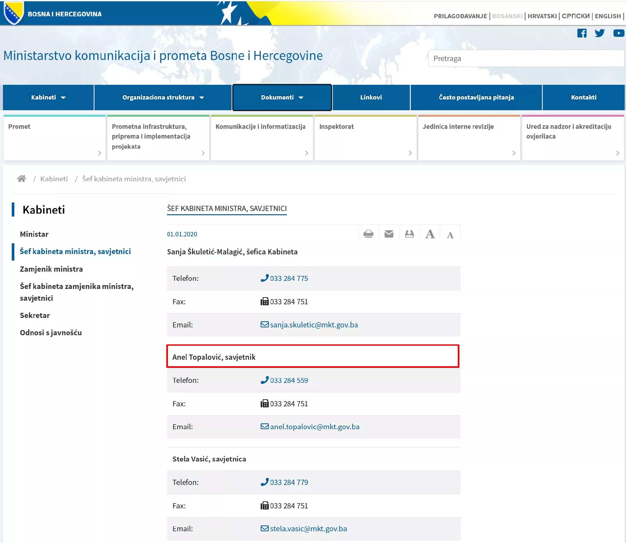Open Često postavljana pitanja menu item
Viewport: 626px width, 543px height.
click(476, 98)
